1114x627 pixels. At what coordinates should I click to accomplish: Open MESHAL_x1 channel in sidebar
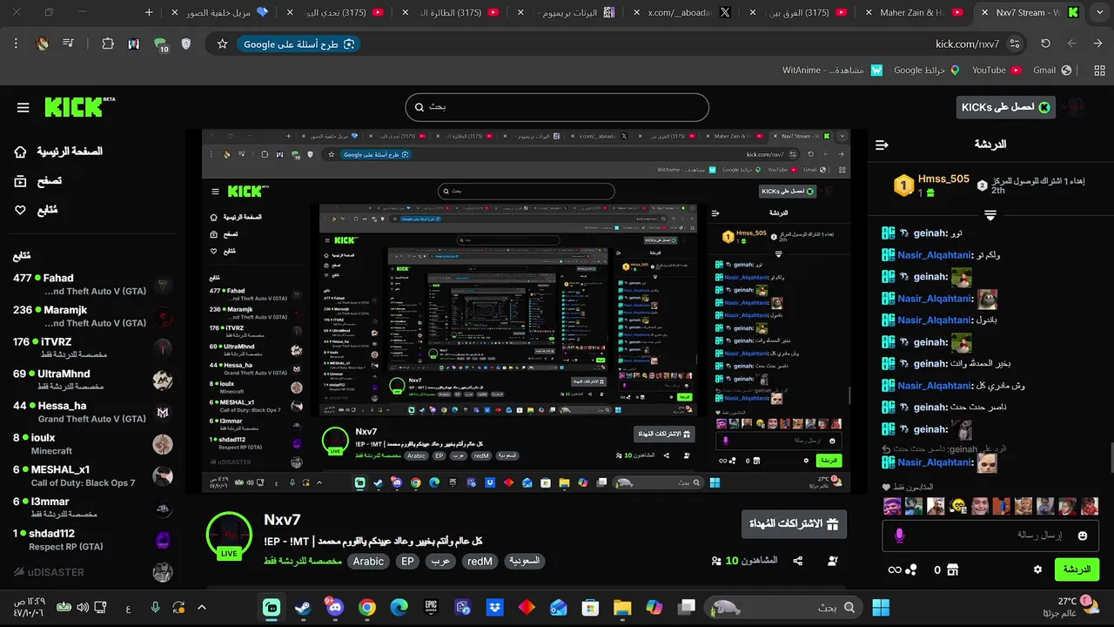[92, 476]
